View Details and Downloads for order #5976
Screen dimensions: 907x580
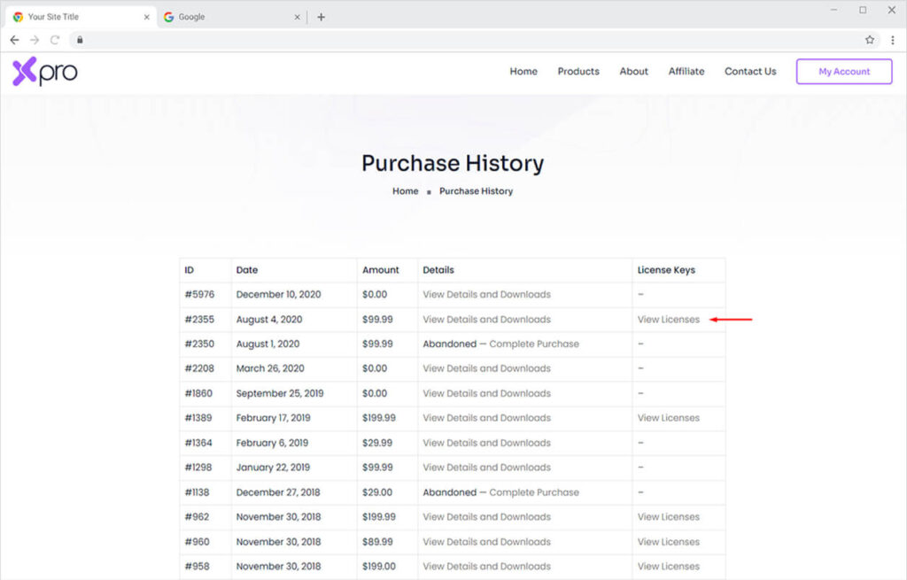pos(486,295)
